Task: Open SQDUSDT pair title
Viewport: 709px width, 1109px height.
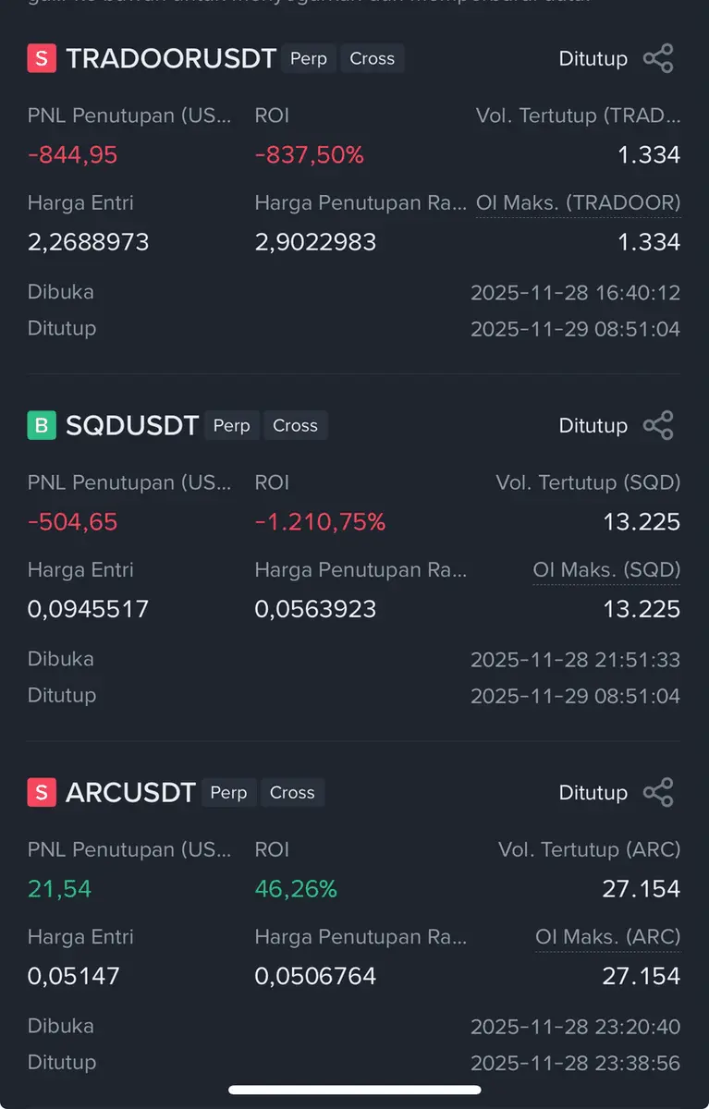Action: (132, 426)
